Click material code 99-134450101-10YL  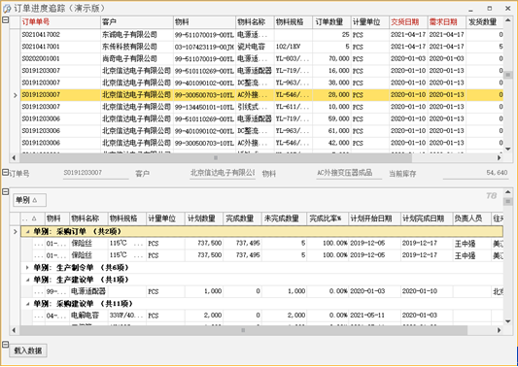pos(204,107)
